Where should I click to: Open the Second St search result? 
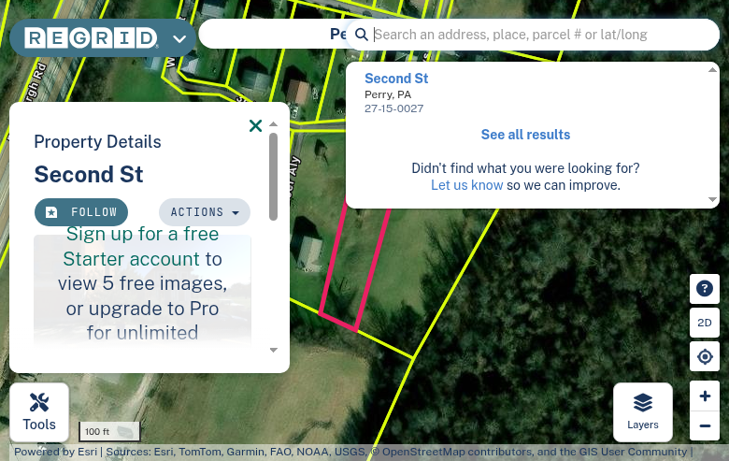pos(396,79)
